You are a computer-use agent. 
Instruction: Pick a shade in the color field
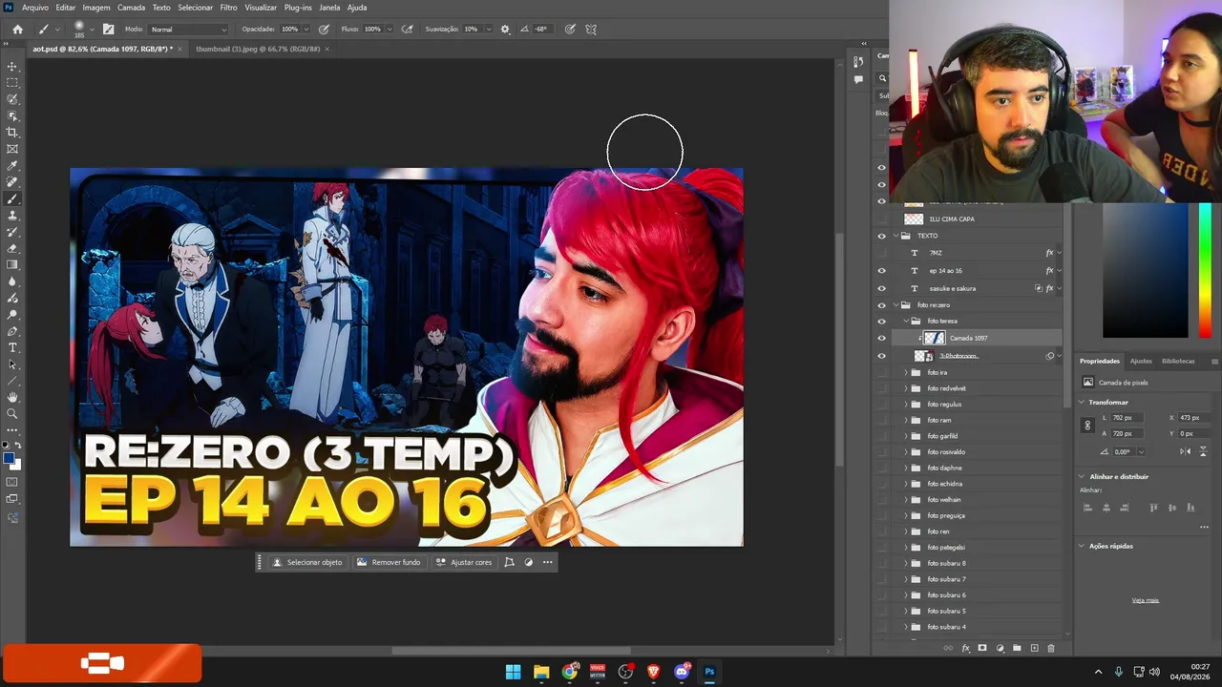point(1146,271)
